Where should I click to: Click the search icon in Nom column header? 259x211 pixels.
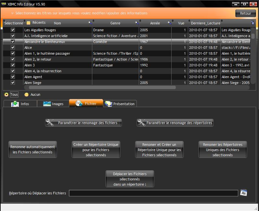90,23
